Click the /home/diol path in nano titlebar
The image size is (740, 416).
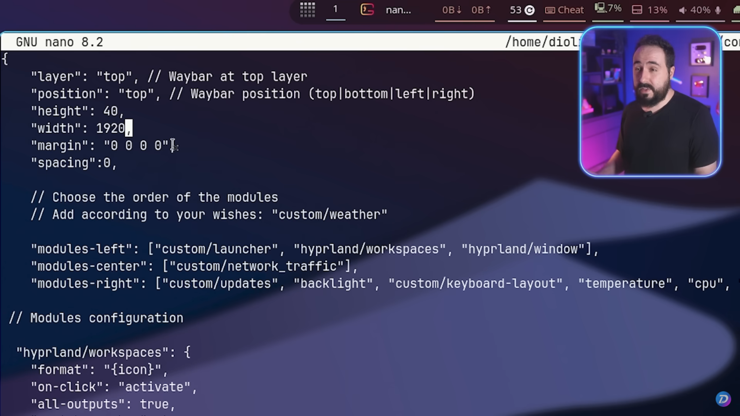542,42
